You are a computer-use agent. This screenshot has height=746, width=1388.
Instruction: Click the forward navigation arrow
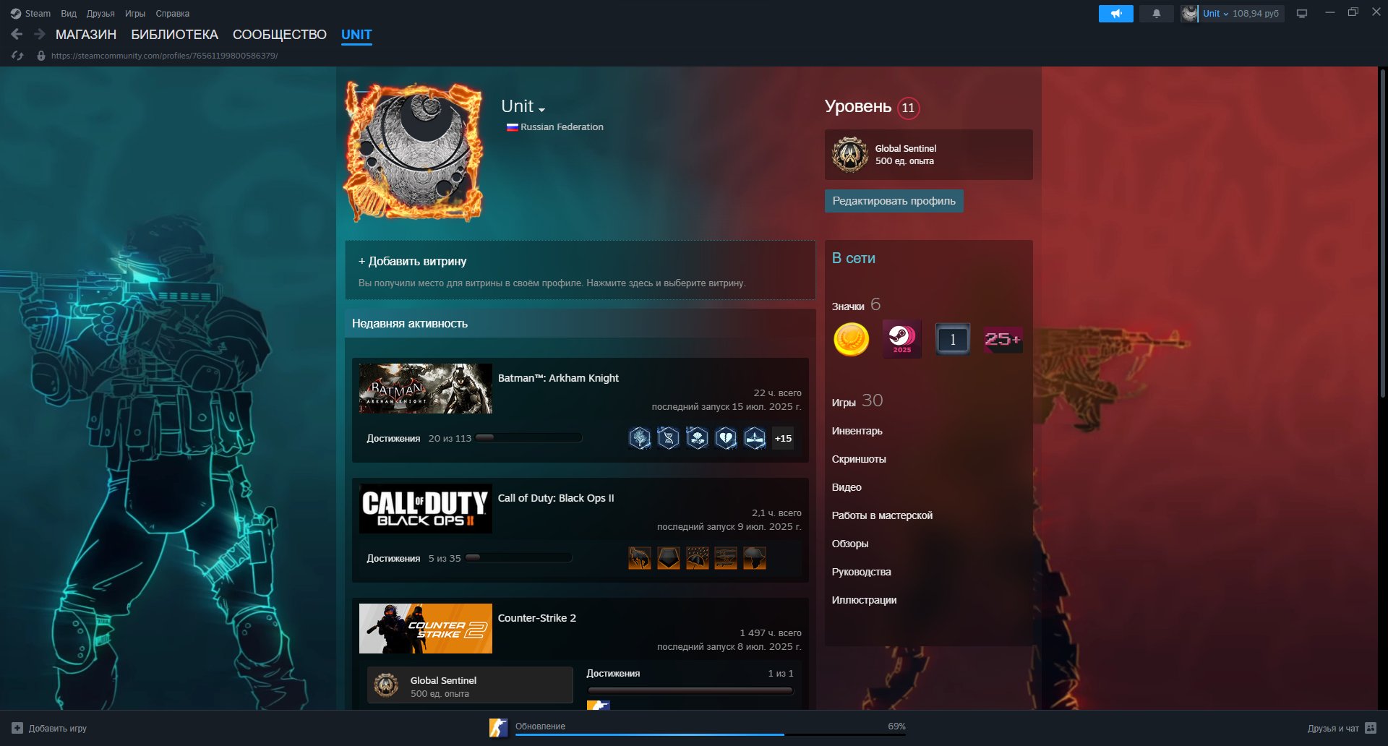click(40, 34)
